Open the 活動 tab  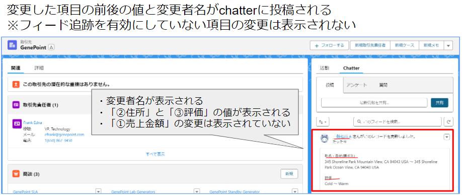325,68
